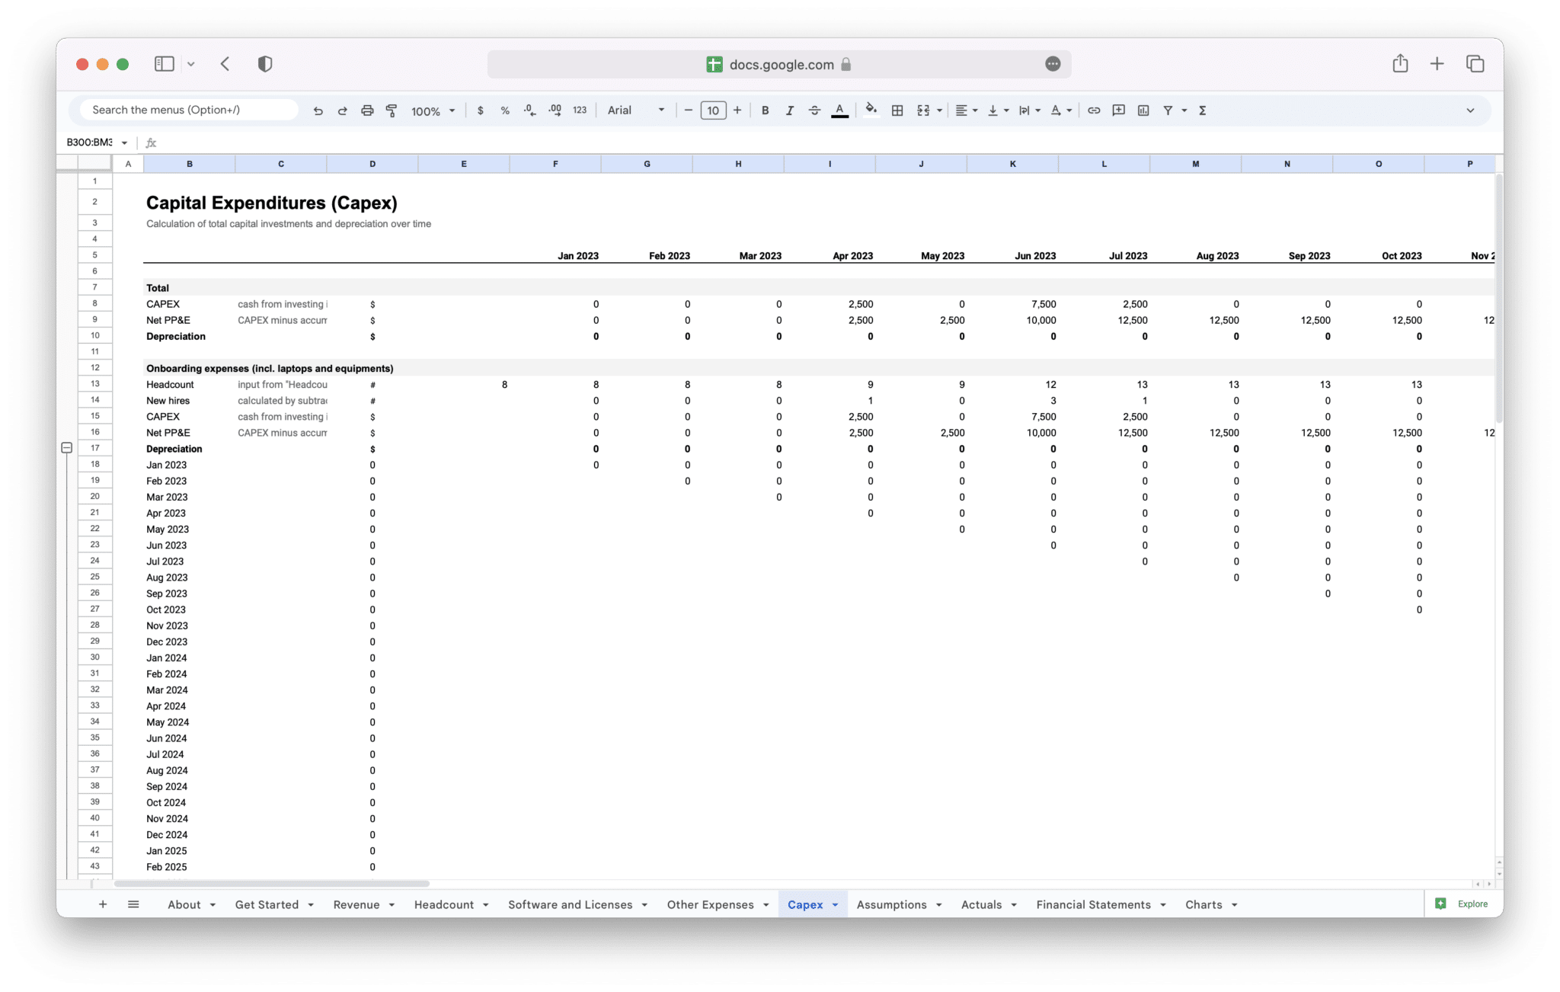
Task: Open more number formats (123)
Action: point(580,110)
